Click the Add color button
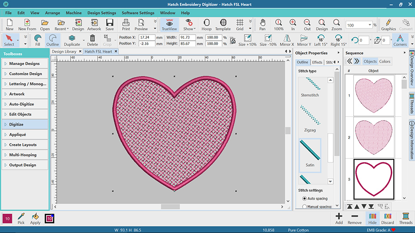415x233 pixels. 339,218
